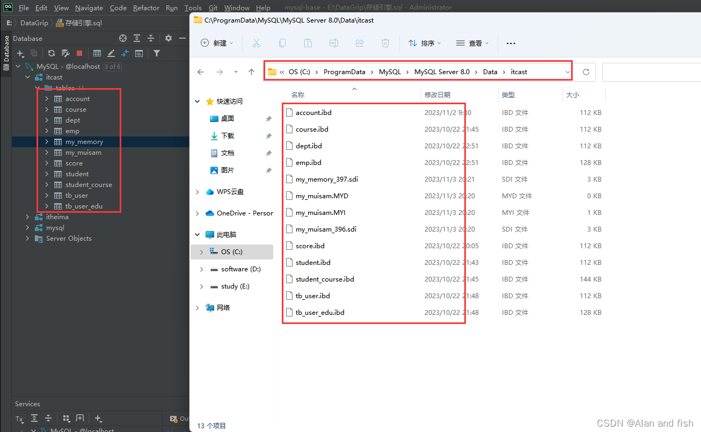The image size is (701, 432).
Task: Open the Window menu in DataGrip
Action: pos(237,8)
